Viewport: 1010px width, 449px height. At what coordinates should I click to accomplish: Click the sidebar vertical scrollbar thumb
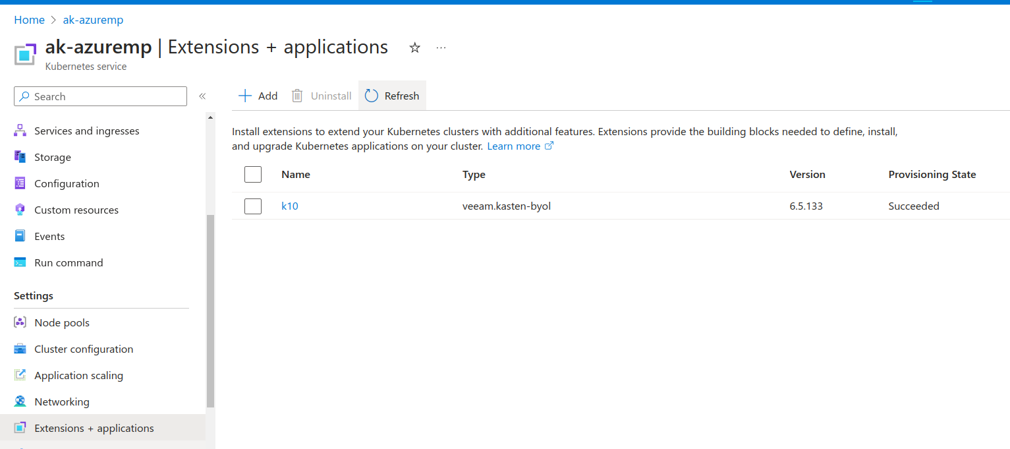tap(210, 311)
